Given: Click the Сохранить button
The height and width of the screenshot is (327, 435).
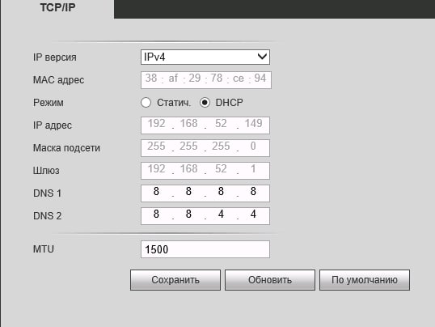Looking at the screenshot, I should pyautogui.click(x=175, y=280).
